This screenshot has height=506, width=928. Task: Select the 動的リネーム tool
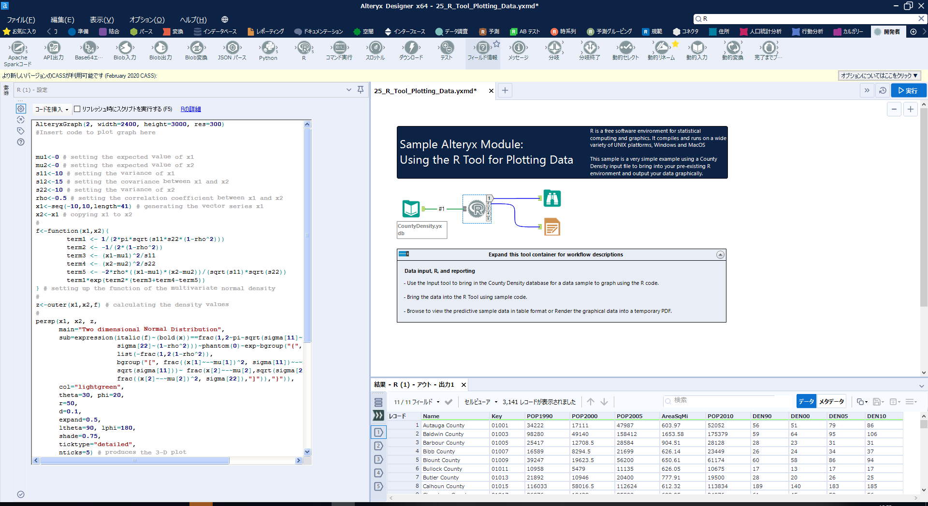coord(661,50)
